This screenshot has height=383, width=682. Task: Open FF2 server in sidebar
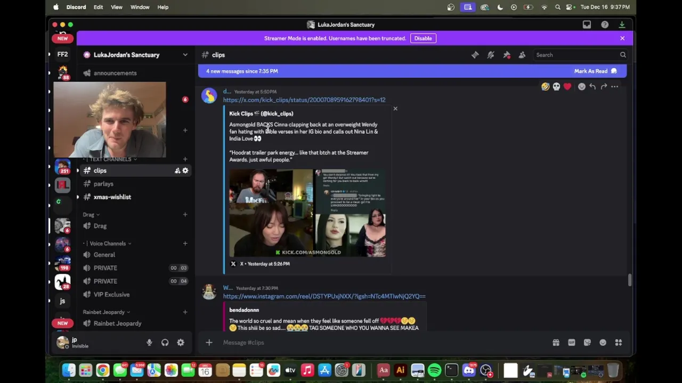pyautogui.click(x=62, y=55)
